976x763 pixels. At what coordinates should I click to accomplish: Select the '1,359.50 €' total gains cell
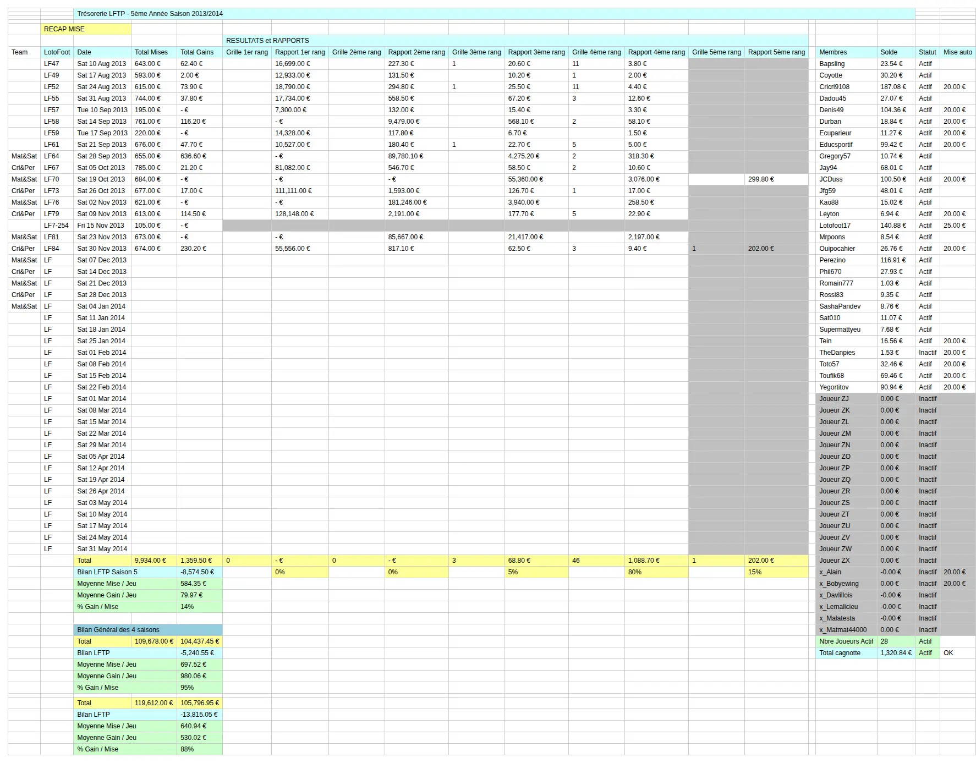[200, 561]
